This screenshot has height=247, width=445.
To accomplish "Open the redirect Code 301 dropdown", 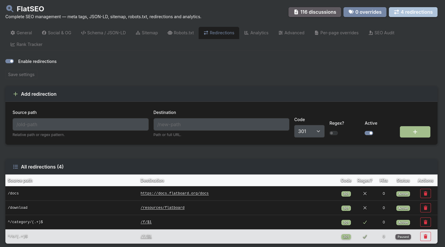I will coord(309,131).
